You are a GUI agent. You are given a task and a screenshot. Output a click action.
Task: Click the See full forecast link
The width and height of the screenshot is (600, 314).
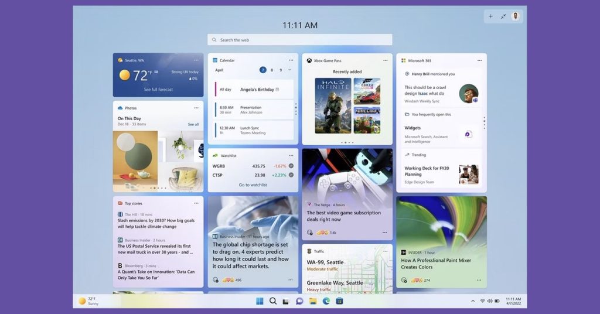coord(158,90)
